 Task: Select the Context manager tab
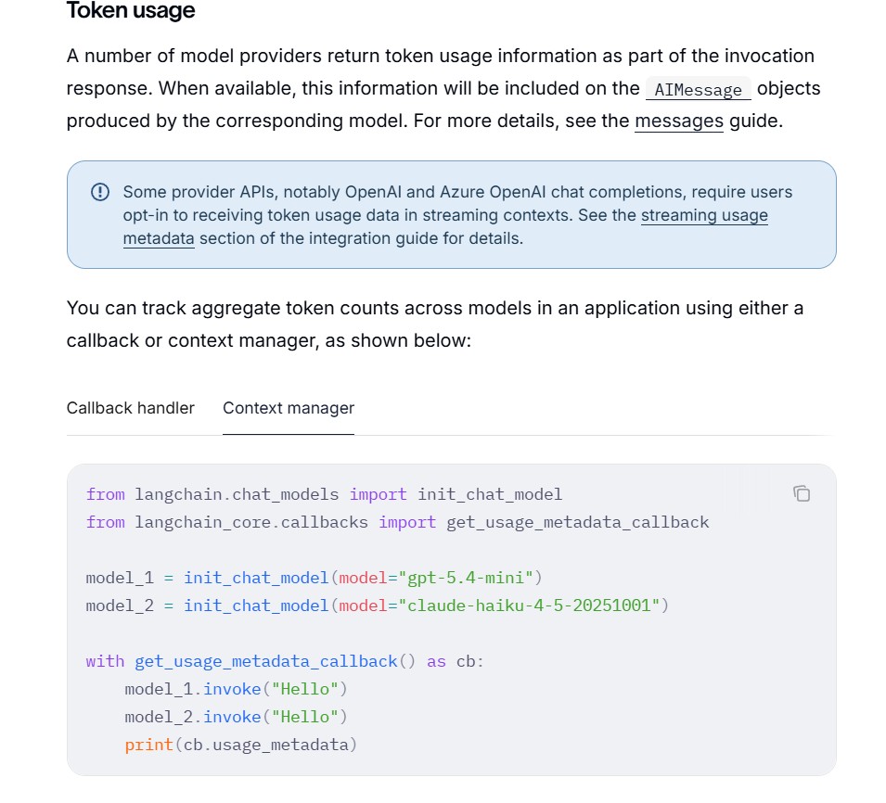coord(289,408)
